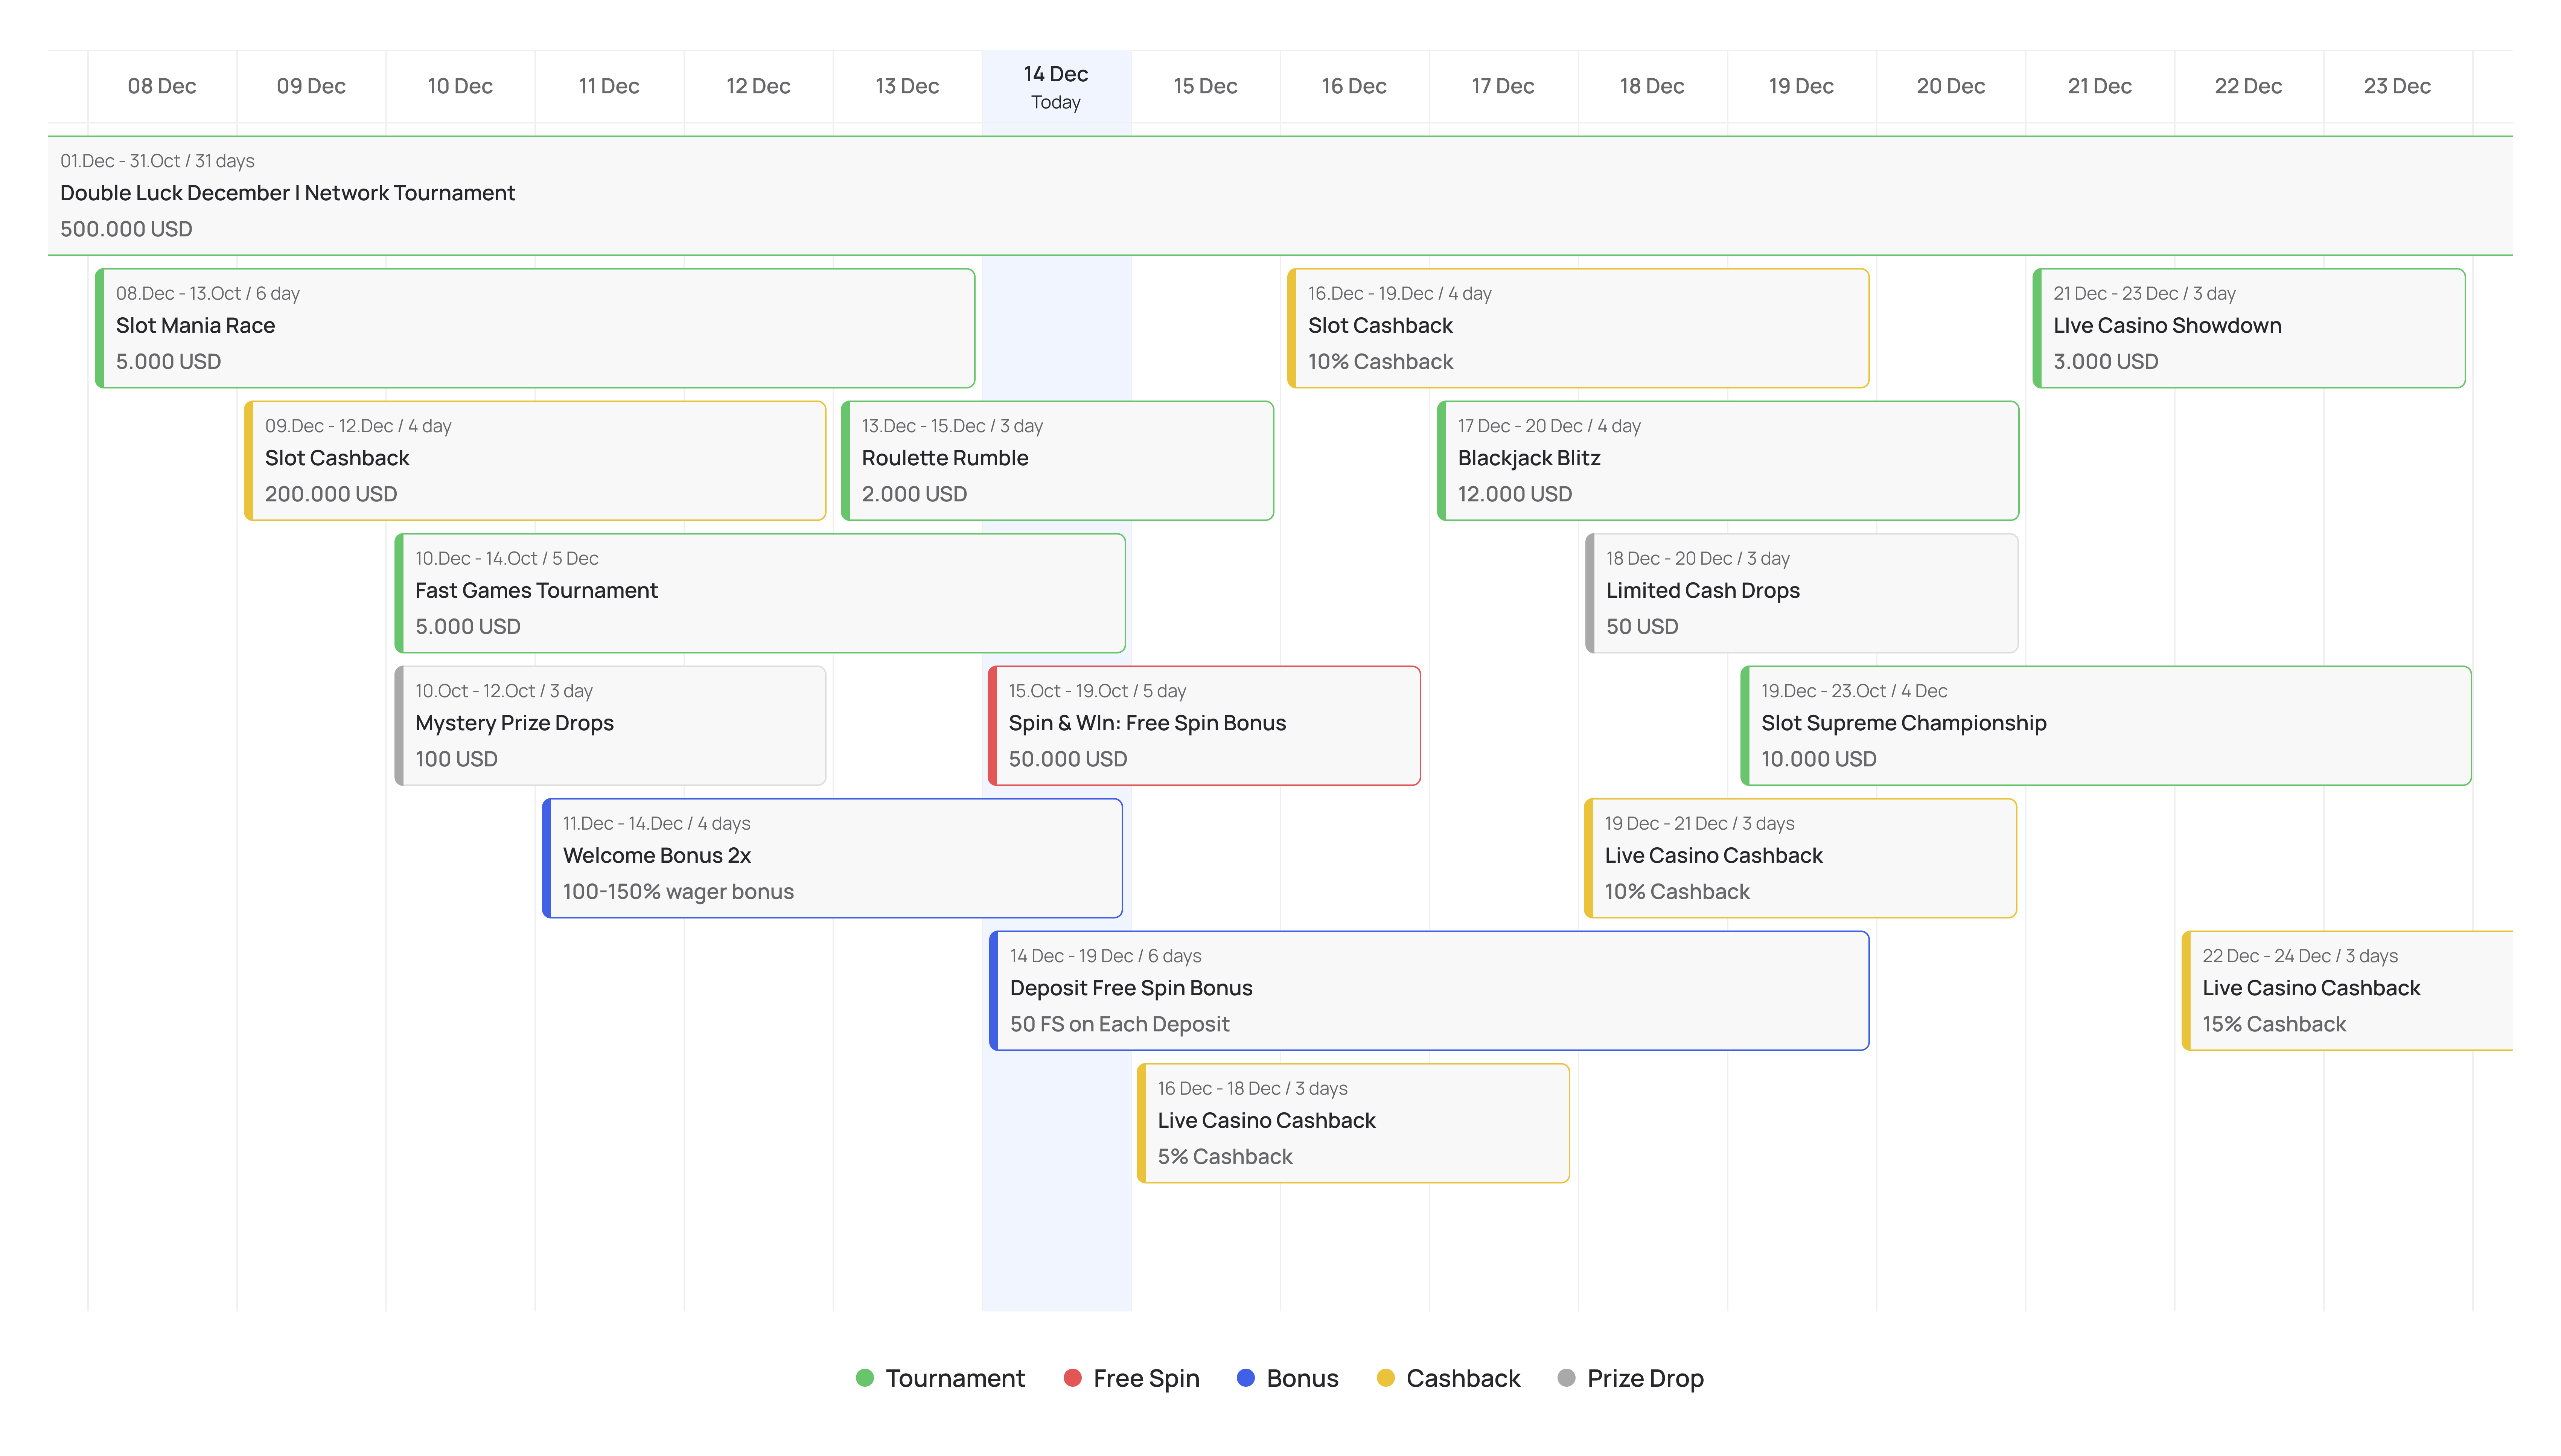Screen dimensions: 2561x1456
Task: Click the Prize Drop legend label
Action: tap(1645, 1379)
